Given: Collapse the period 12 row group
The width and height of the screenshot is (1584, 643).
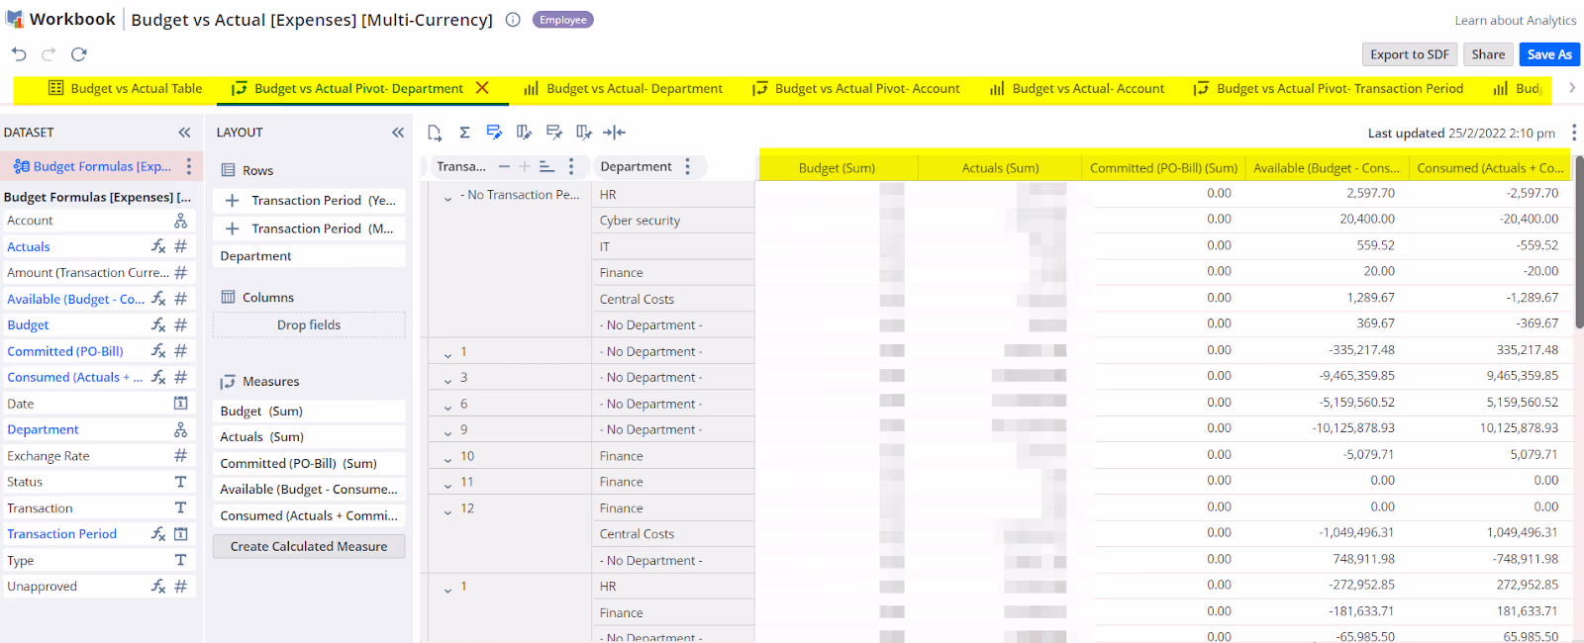Looking at the screenshot, I should point(447,510).
